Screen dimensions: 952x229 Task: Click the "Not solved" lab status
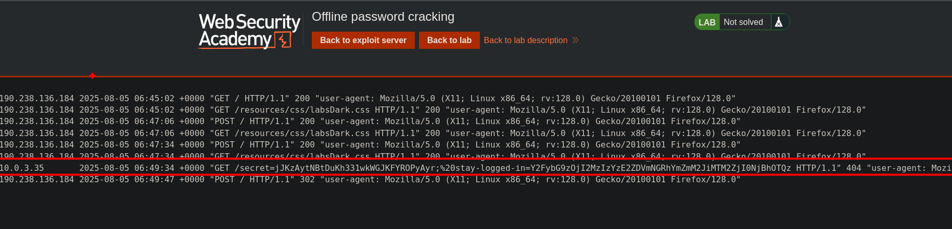[x=743, y=22]
